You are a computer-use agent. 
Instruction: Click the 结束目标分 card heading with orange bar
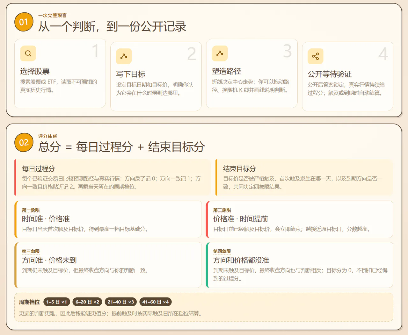240,169
